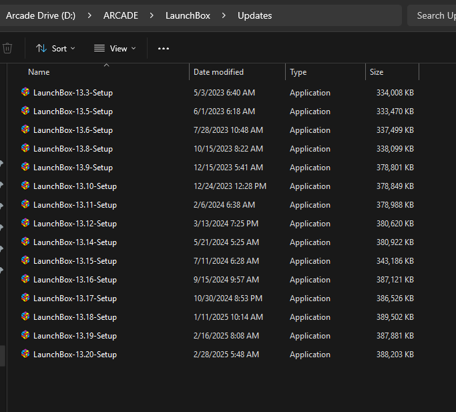The width and height of the screenshot is (456, 412).
Task: Open the Sort dropdown menu
Action: point(55,48)
